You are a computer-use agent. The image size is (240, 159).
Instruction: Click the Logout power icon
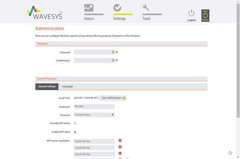click(191, 13)
